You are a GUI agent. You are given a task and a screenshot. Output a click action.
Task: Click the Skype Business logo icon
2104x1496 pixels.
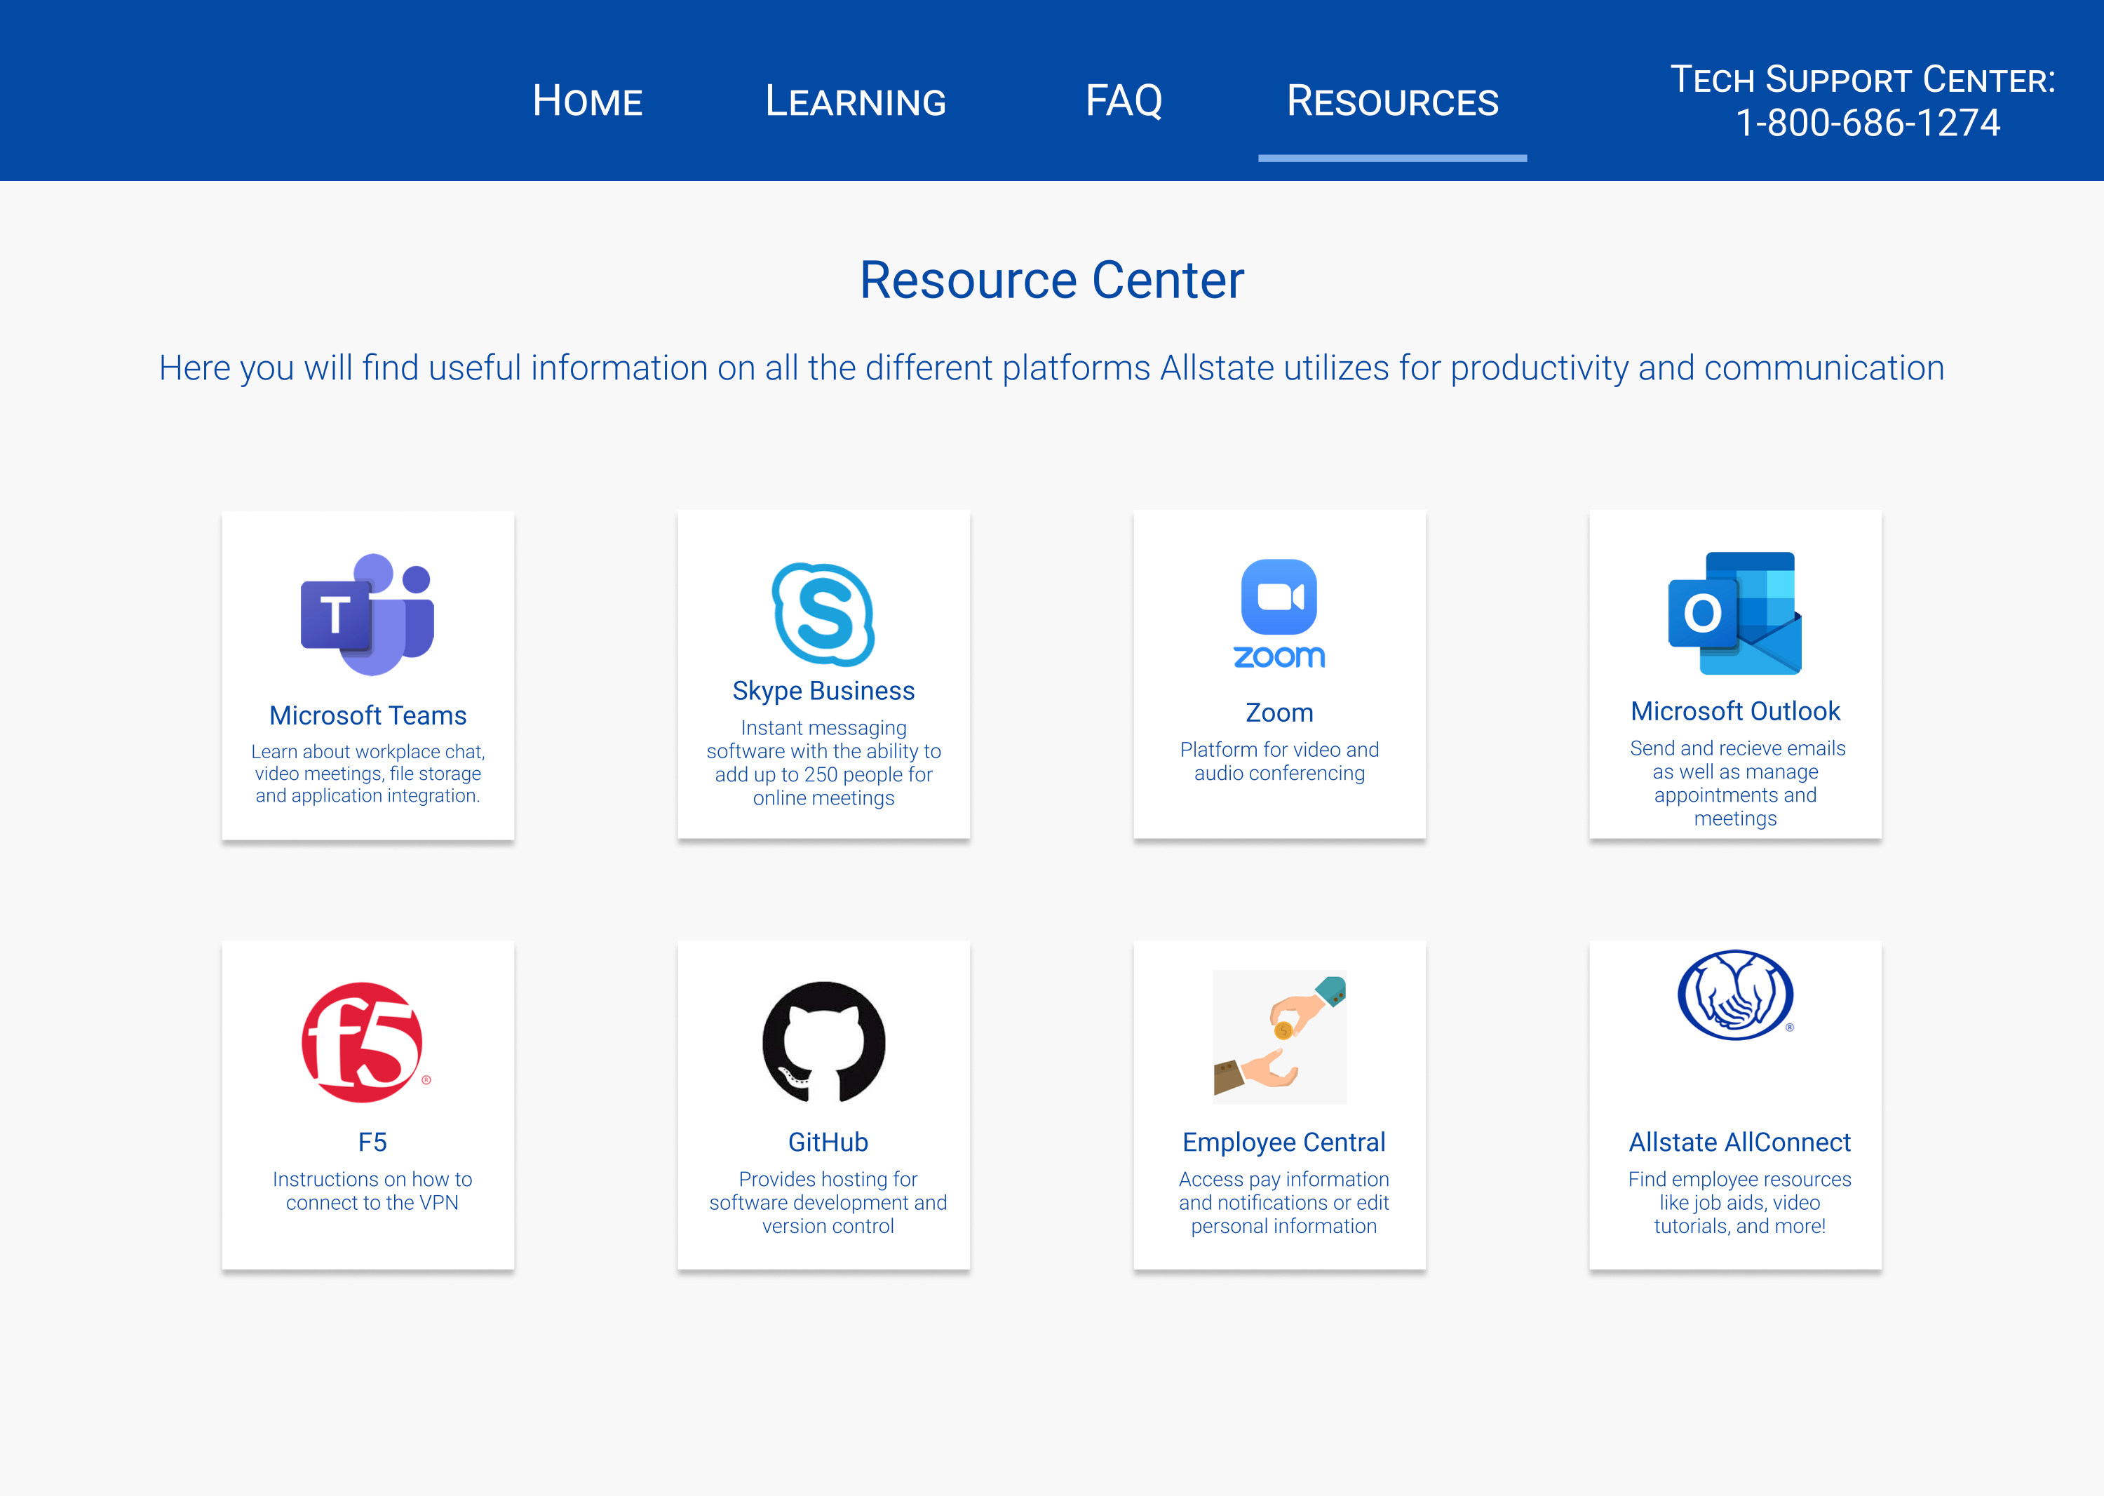[823, 614]
